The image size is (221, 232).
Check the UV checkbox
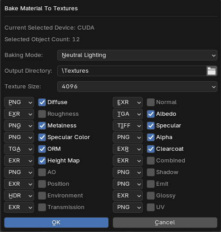pyautogui.click(x=151, y=207)
